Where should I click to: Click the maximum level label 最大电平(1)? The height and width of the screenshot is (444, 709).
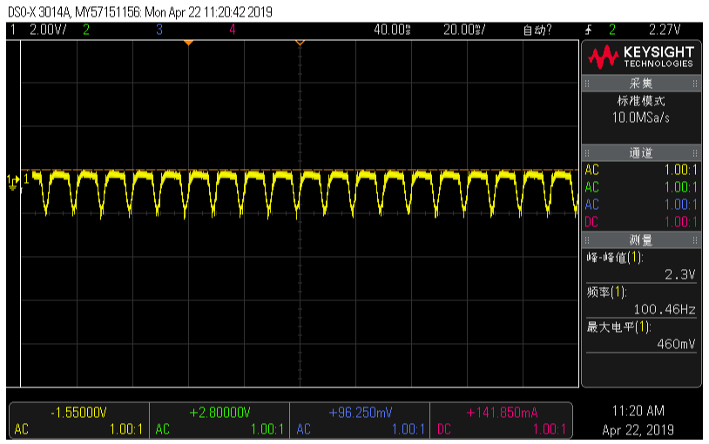618,326
